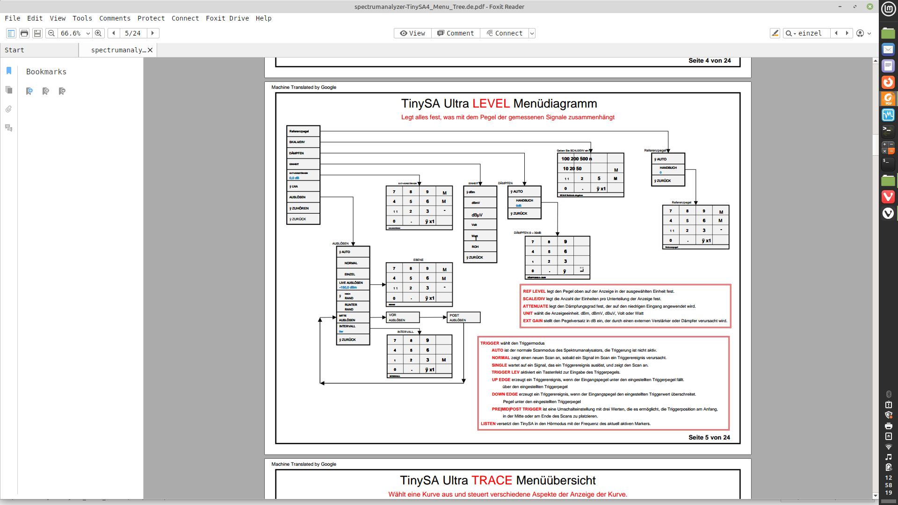Expand the dropdown arrow beside Connect
Screen dimensions: 898x505
coord(532,33)
